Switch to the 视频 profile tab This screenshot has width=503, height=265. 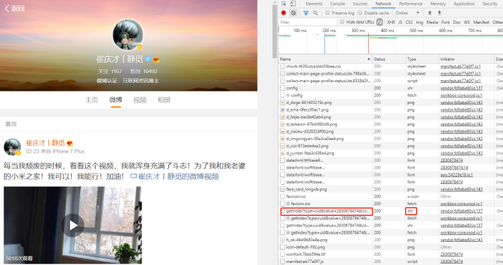140,100
